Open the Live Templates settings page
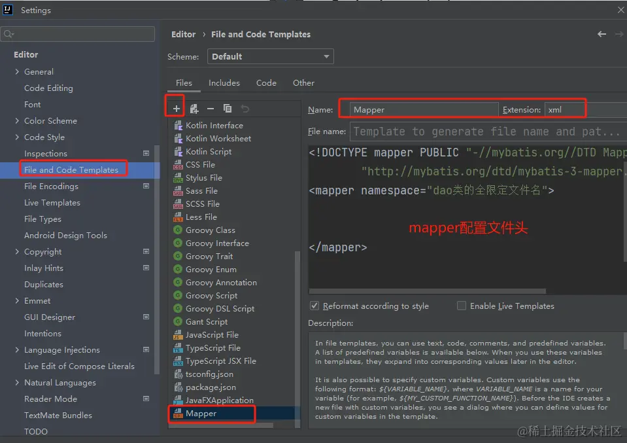627x443 pixels. 52,202
